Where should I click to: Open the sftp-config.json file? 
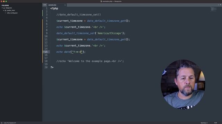click(x=12, y=13)
